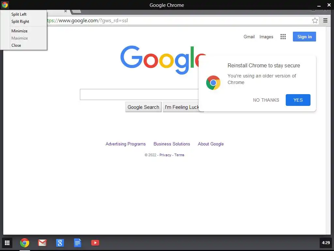Image resolution: width=334 pixels, height=251 pixels.
Task: Dismiss reinstall prompt with NO THANKS
Action: 266,100
